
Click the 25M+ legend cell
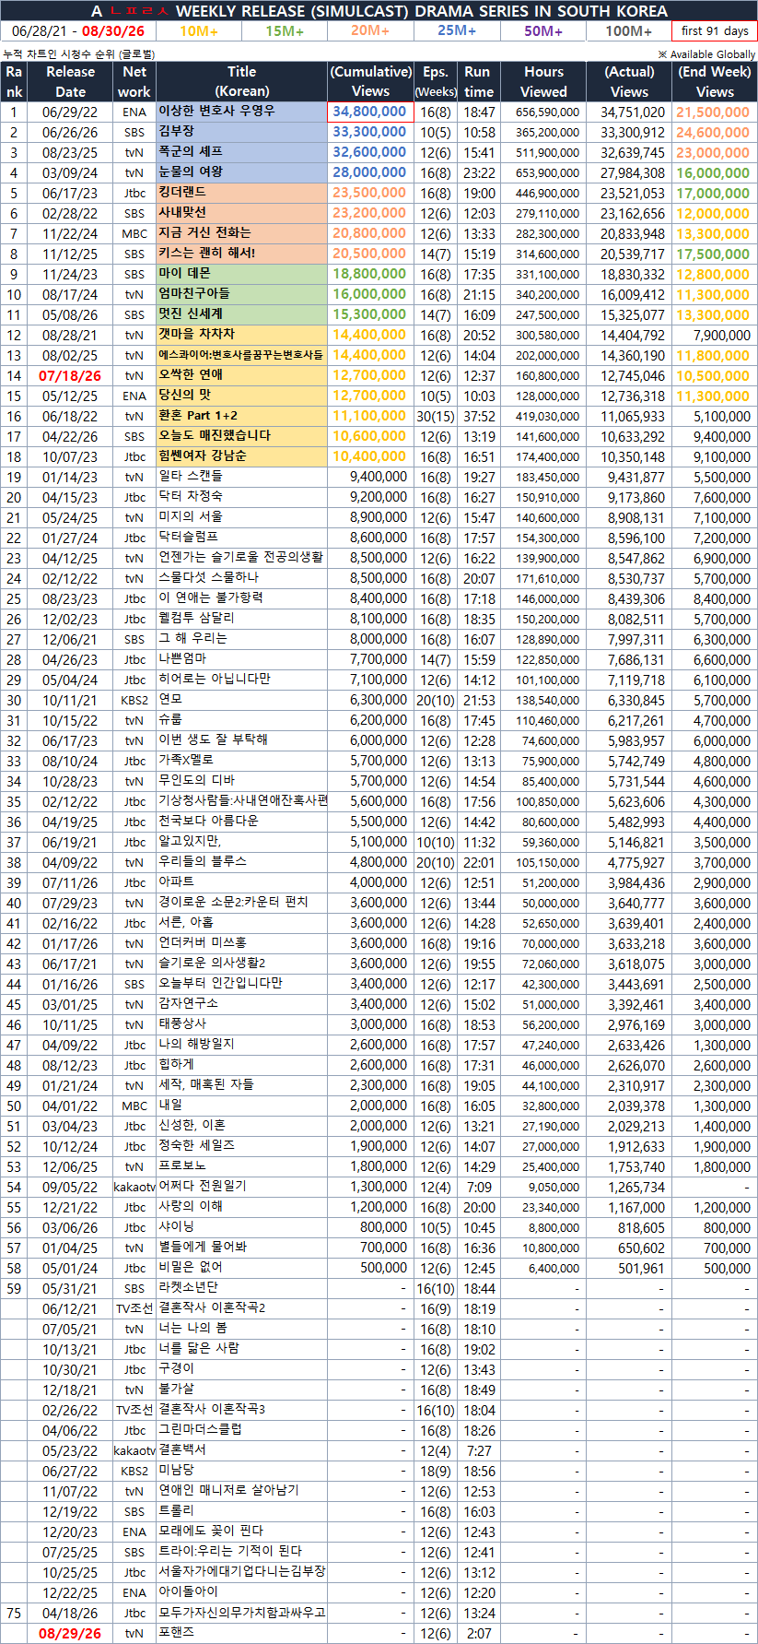pos(457,30)
